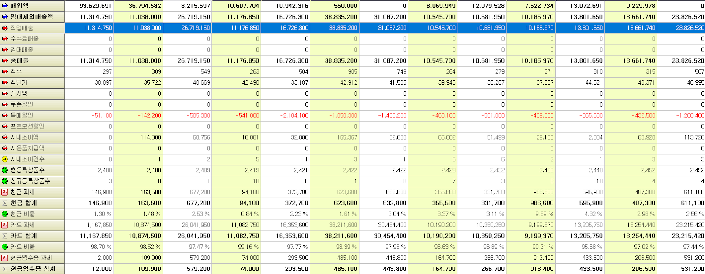The width and height of the screenshot is (705, 274).
Task: Select the red 특매할인 value -1,260,400
Action: (682, 115)
